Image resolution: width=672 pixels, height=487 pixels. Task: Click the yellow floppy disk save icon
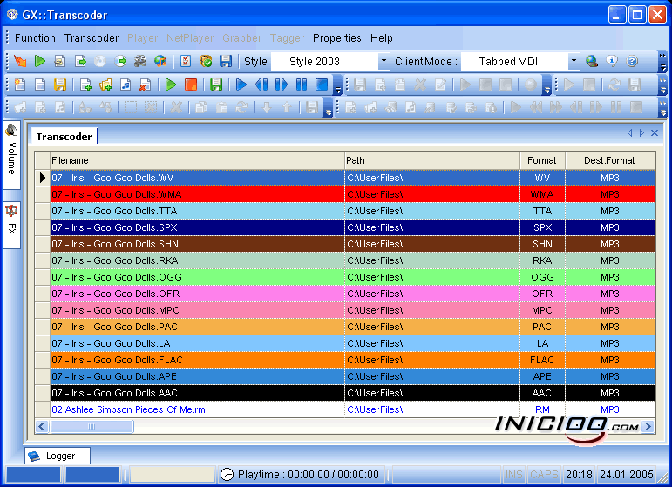click(60, 85)
